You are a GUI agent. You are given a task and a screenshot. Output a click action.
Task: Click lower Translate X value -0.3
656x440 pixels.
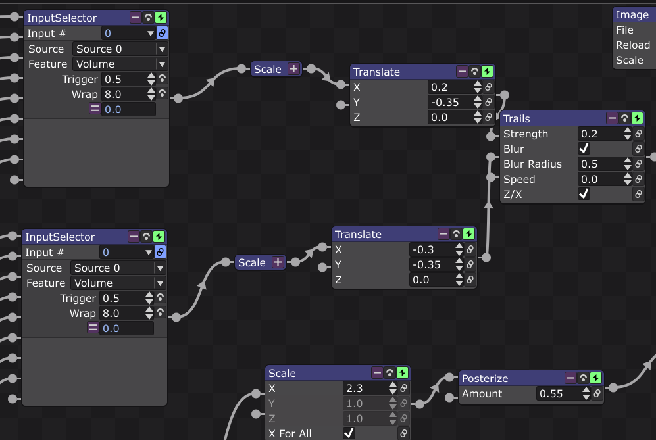point(432,250)
